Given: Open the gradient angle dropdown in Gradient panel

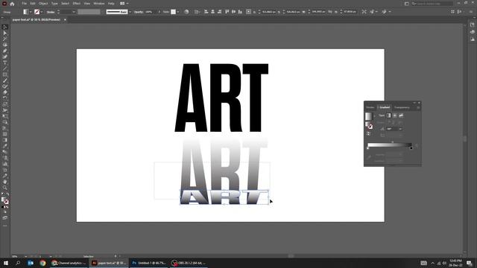Looking at the screenshot, I should (x=400, y=129).
